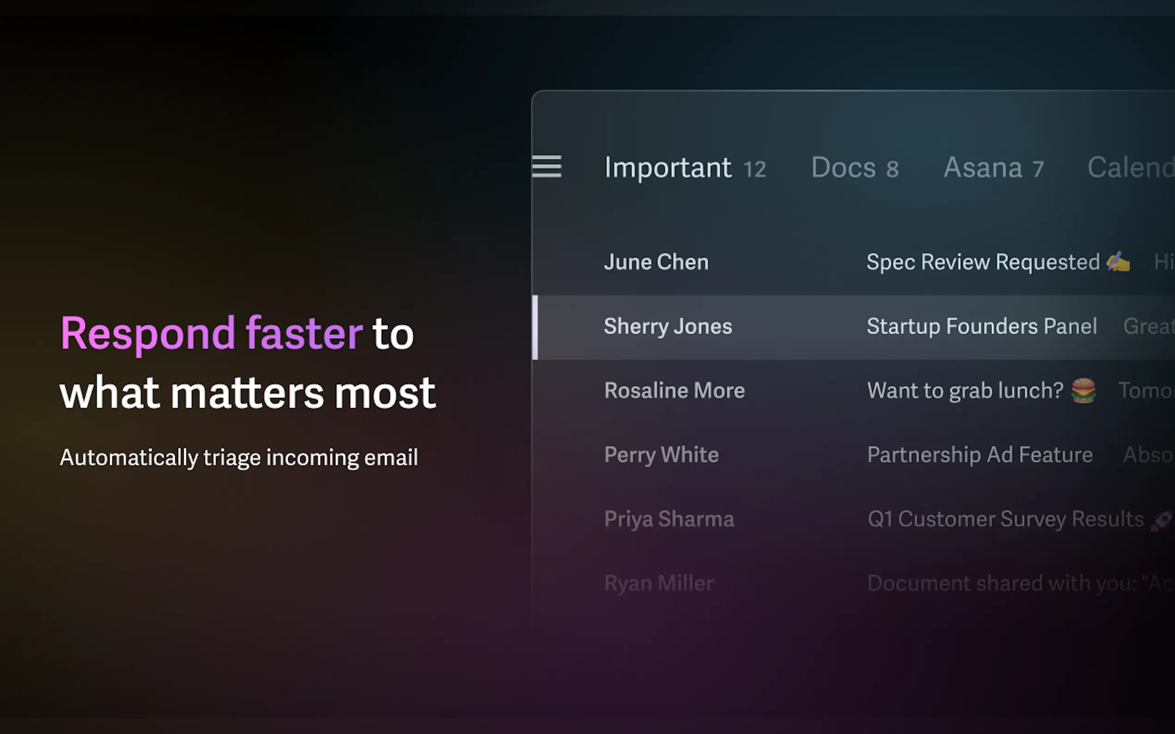Select Priya Sharma's email row

(x=669, y=519)
